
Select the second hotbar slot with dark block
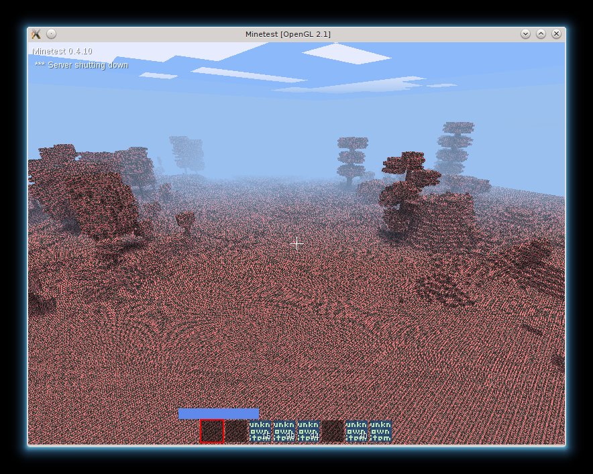236,431
